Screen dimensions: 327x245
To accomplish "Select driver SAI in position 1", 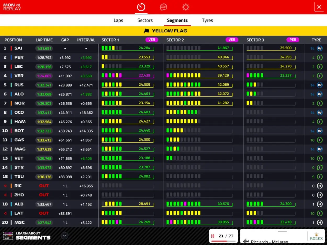I will (18, 48).
